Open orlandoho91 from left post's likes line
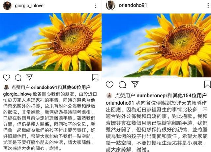 44,88
